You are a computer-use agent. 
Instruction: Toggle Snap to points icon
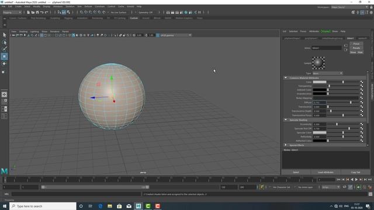(91, 12)
